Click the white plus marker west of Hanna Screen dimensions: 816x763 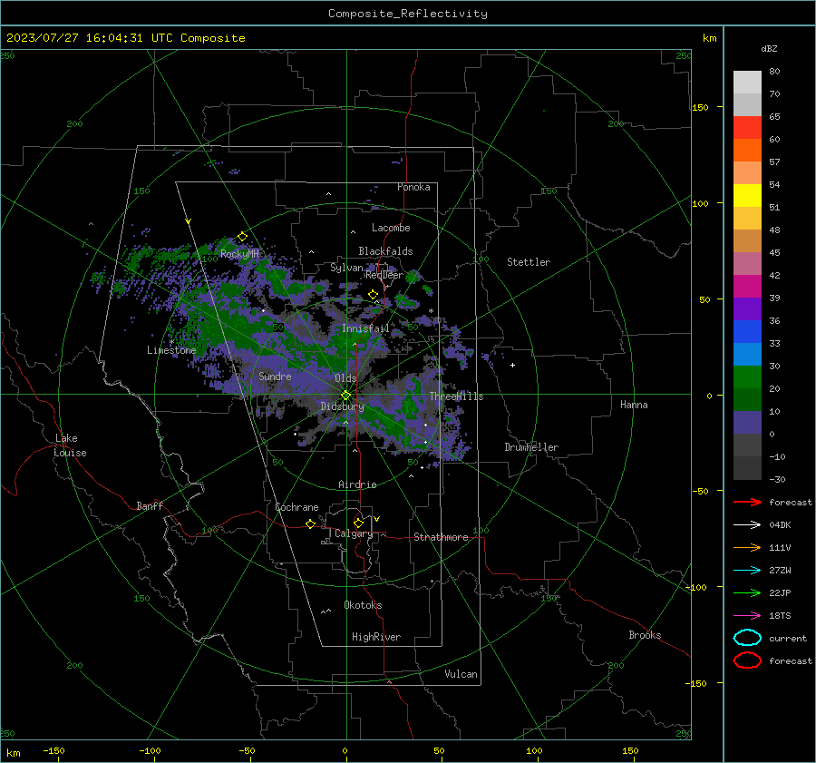point(512,365)
